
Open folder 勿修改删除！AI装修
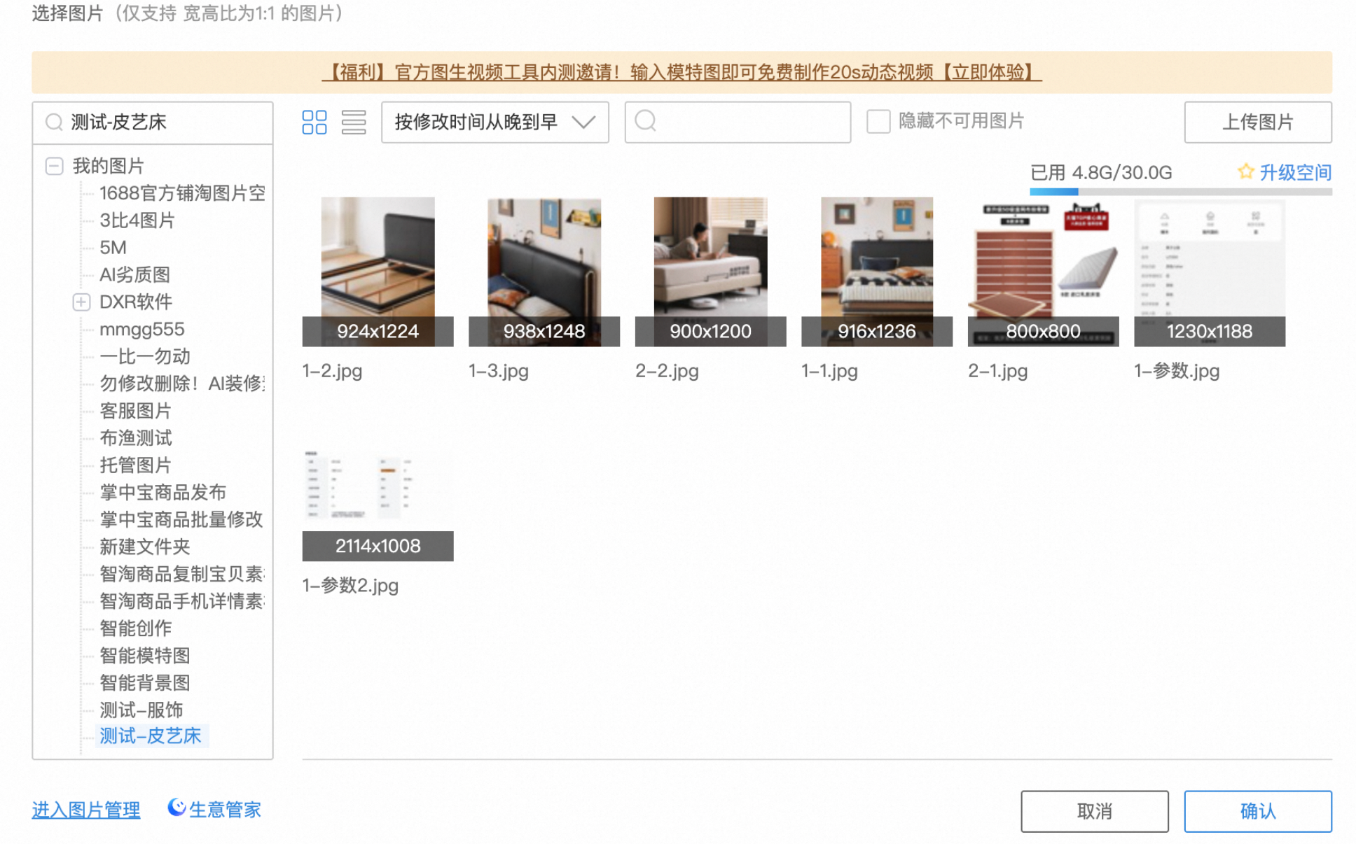coord(182,384)
